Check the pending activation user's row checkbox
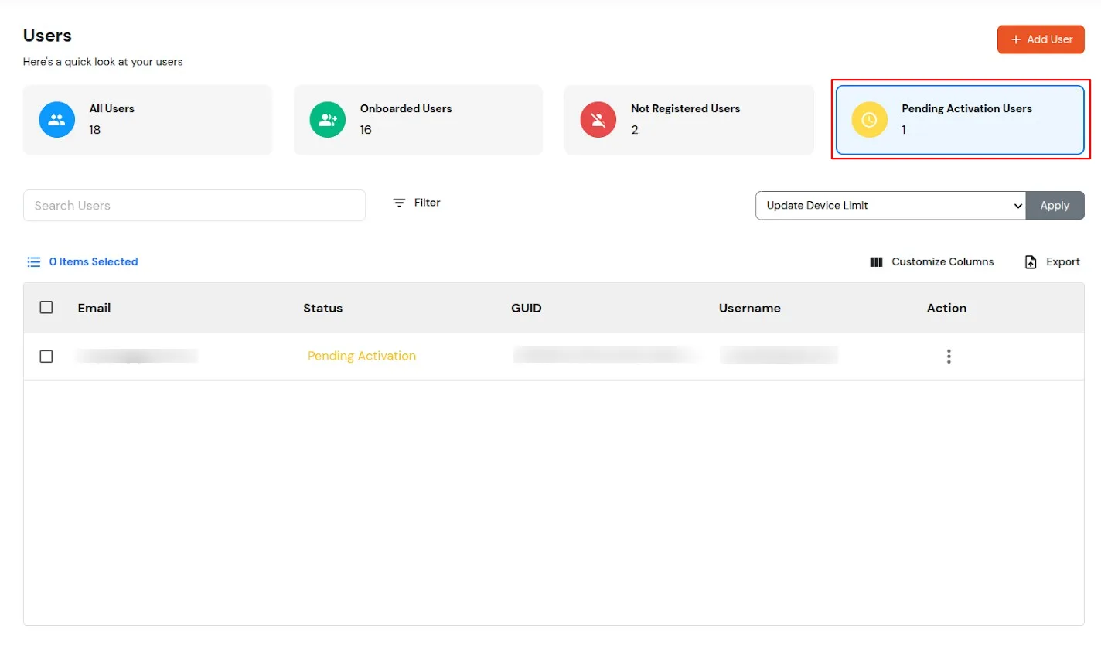Viewport: 1101px width, 652px height. tap(46, 356)
